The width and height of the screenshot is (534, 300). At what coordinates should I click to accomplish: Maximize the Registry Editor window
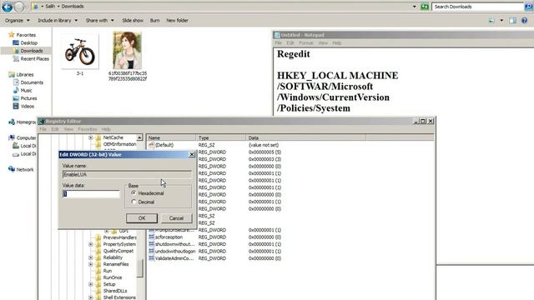coord(423,121)
